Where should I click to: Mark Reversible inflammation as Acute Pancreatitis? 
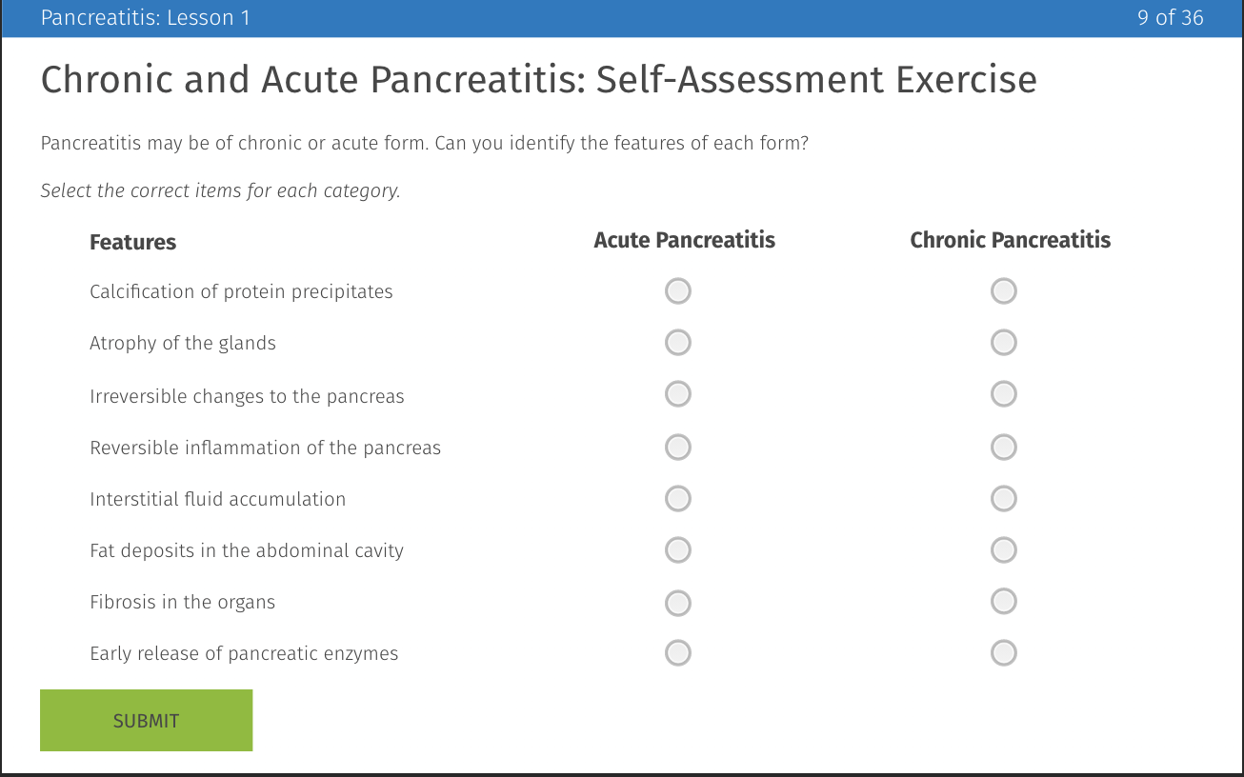[x=677, y=447]
